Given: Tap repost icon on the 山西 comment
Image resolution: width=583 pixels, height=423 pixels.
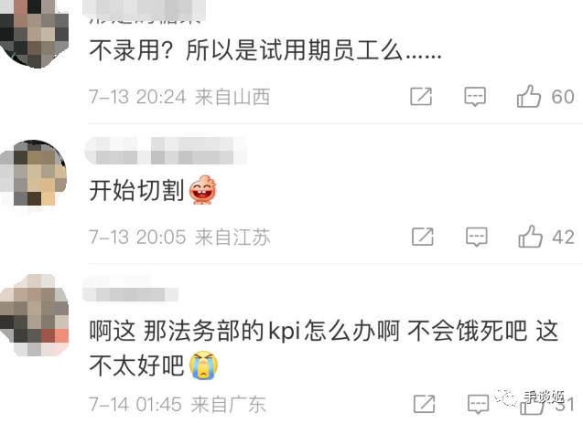Looking at the screenshot, I should click(421, 97).
